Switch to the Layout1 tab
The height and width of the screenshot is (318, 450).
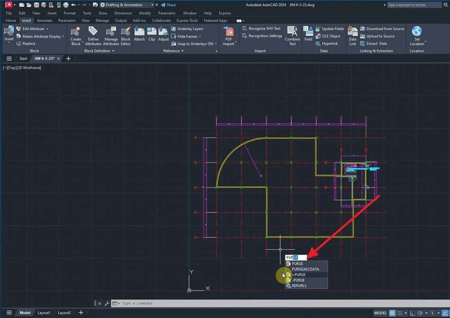[44, 313]
